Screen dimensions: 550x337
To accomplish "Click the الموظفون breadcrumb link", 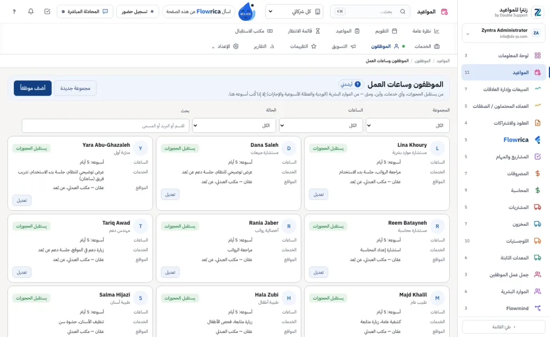I will tap(422, 61).
